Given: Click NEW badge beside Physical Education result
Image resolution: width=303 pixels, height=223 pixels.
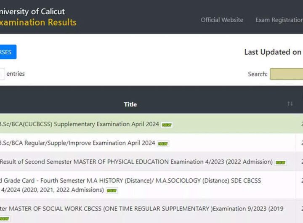Looking at the screenshot, I should [281, 162].
